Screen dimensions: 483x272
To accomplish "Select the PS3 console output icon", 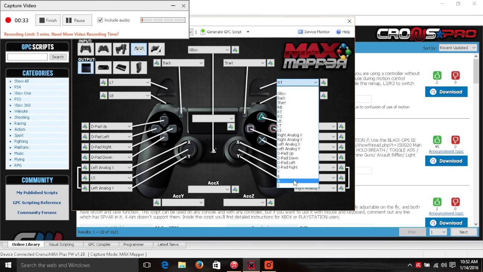I will [x=121, y=68].
